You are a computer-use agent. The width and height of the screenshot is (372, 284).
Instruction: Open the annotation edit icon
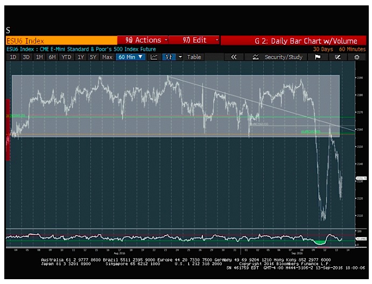(x=338, y=57)
